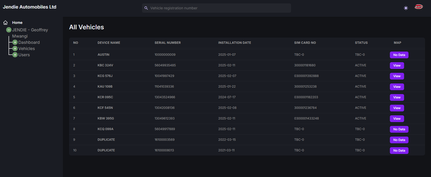Click No Data button for AUSTIN
The width and height of the screenshot is (431, 177).
(399, 55)
